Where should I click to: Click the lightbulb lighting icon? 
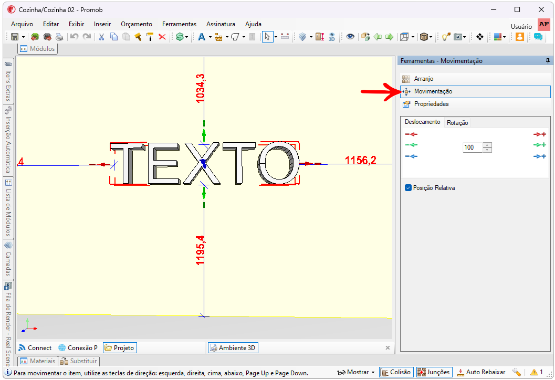pyautogui.click(x=446, y=37)
